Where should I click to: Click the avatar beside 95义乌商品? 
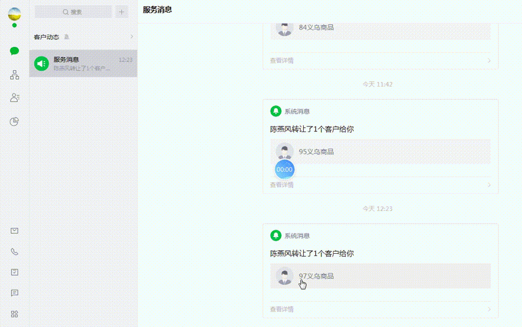pyautogui.click(x=285, y=151)
